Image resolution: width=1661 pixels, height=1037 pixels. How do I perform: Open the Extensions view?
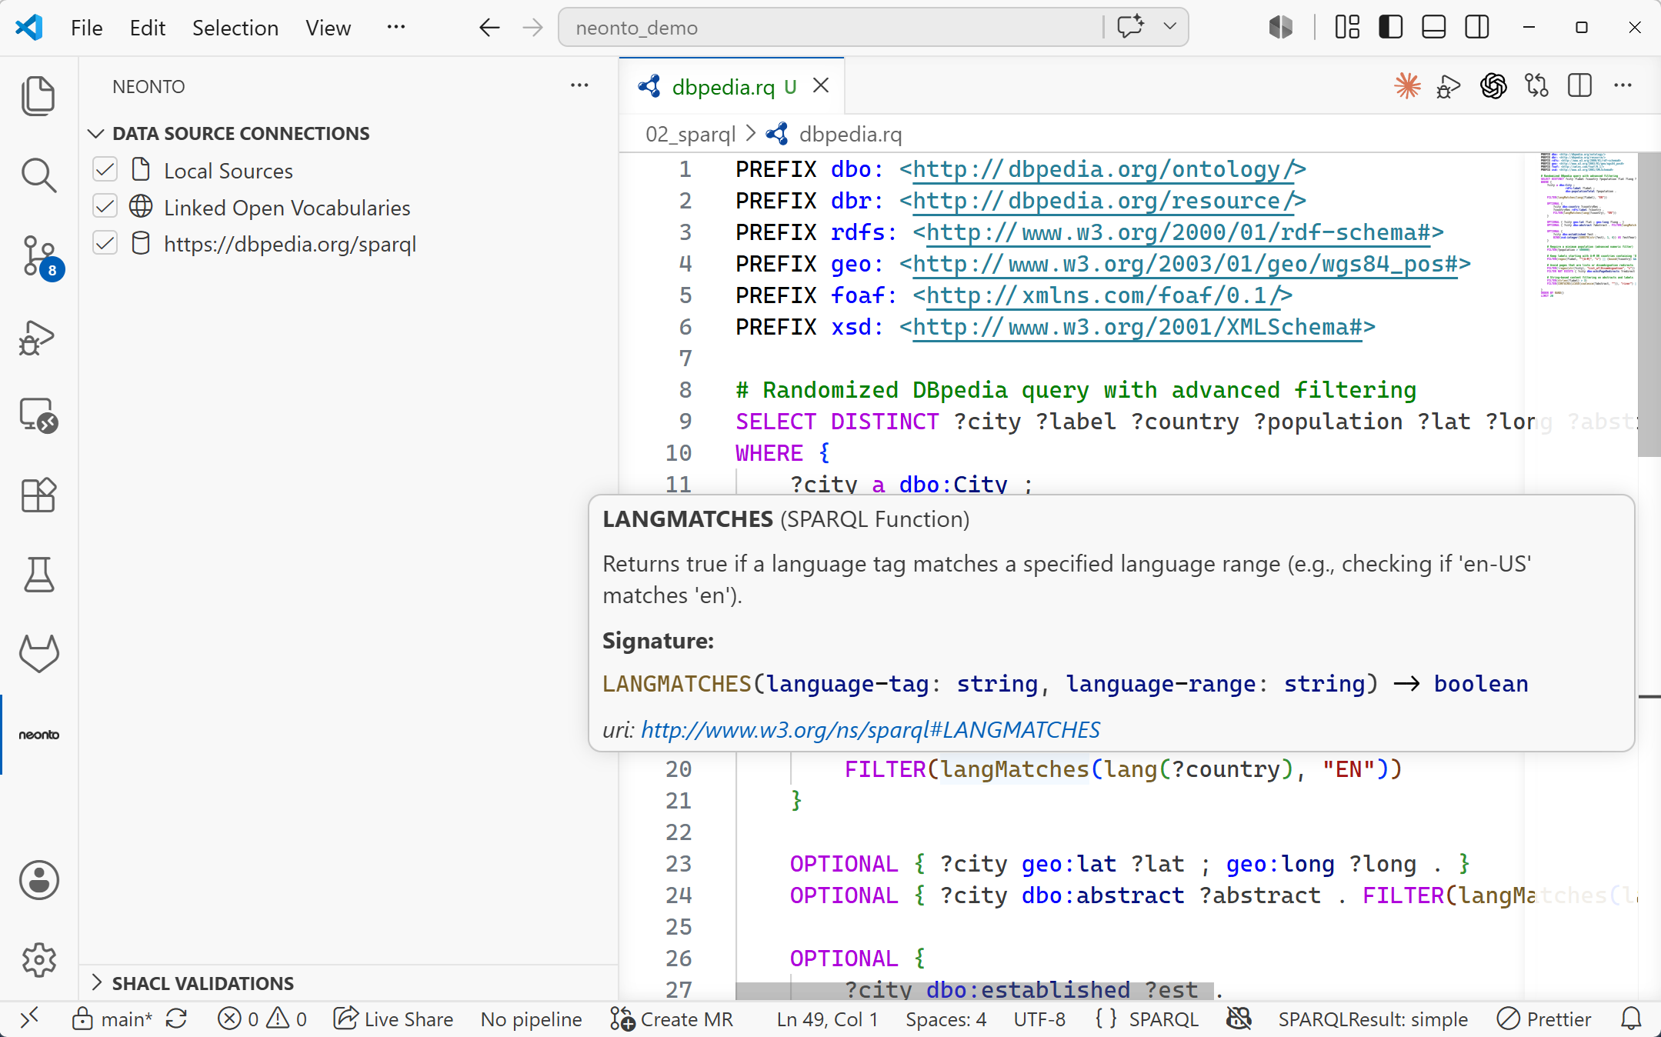point(38,495)
